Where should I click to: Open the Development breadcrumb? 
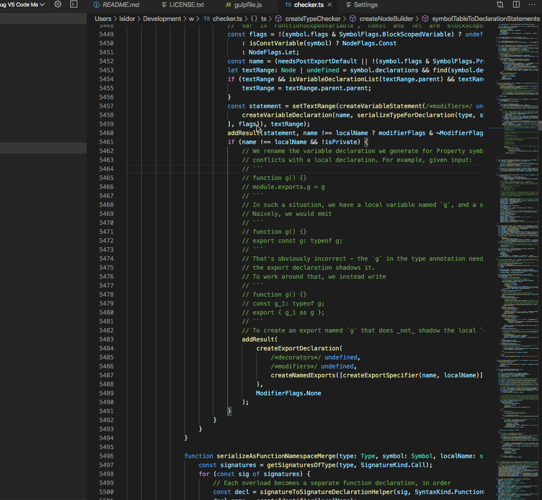coord(162,18)
